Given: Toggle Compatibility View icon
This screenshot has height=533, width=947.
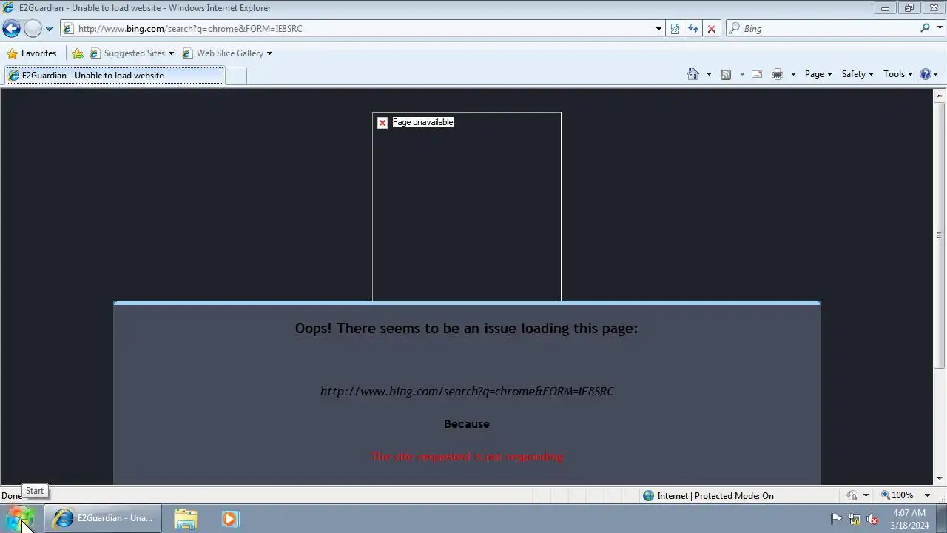Looking at the screenshot, I should (675, 29).
